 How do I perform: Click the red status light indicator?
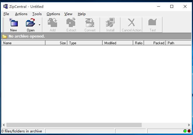189,131
